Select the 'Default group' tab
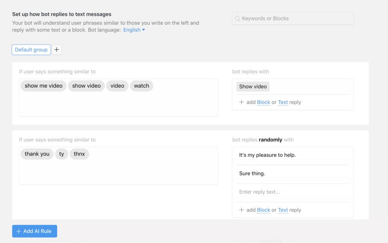This screenshot has width=388, height=243. 31,50
